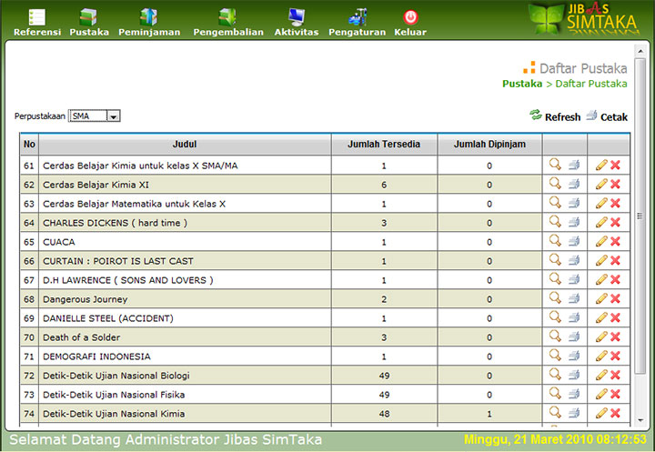
Task: View details of Cerdas Belajar Kimia XI
Action: pyautogui.click(x=555, y=184)
